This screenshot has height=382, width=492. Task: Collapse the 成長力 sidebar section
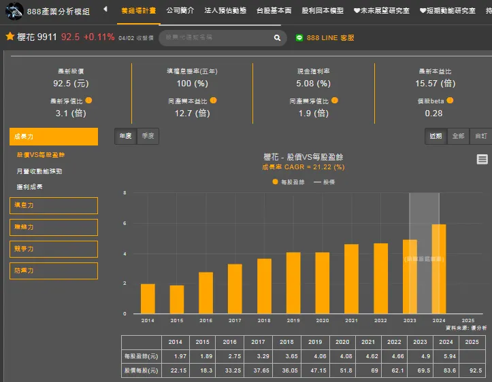[x=54, y=137]
